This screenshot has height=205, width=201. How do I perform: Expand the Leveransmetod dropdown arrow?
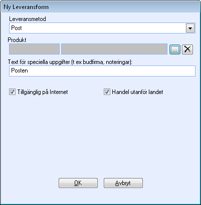pos(190,28)
